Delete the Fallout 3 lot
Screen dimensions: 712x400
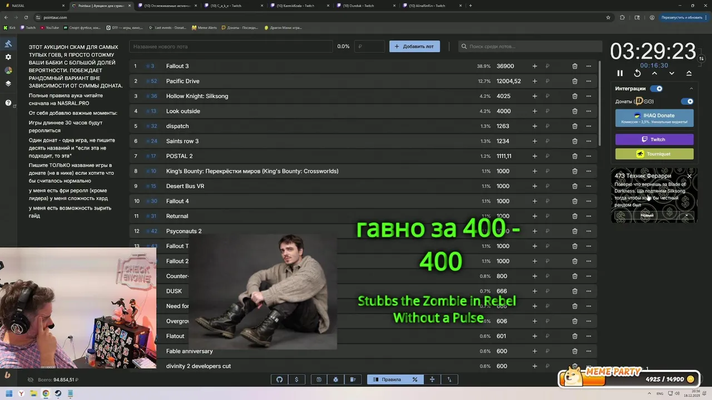coord(575,66)
